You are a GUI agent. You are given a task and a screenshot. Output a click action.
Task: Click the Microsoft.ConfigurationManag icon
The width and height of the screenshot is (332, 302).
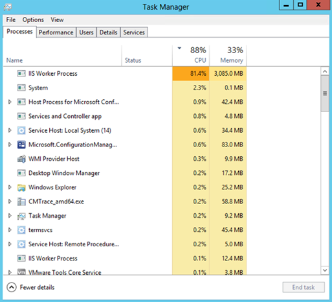[x=21, y=145]
